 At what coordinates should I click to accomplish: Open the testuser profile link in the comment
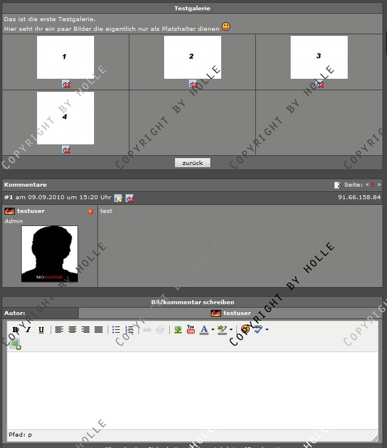click(x=31, y=211)
